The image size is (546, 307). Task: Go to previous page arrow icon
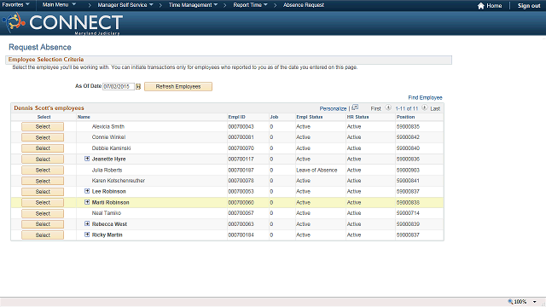pos(388,108)
